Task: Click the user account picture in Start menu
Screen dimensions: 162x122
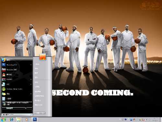Action: point(42,57)
